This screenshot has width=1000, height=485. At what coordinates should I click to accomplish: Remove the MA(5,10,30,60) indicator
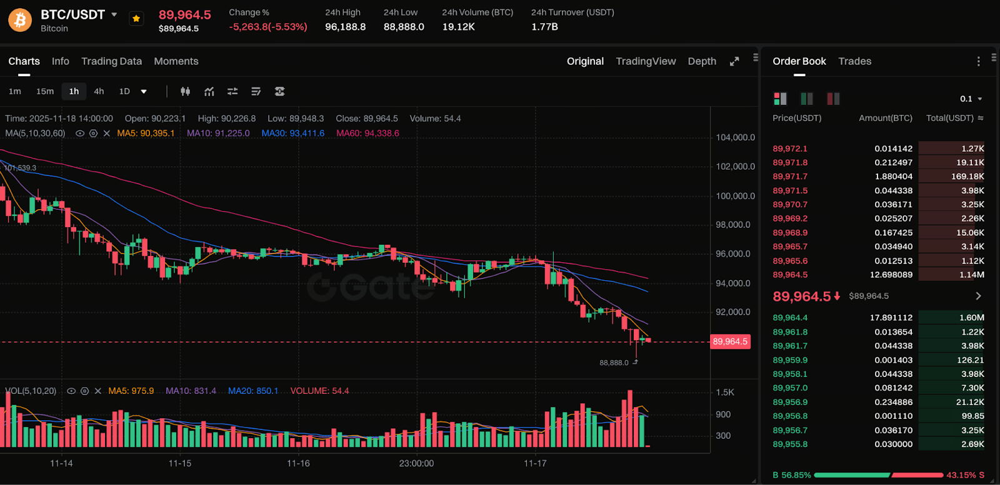pyautogui.click(x=107, y=134)
